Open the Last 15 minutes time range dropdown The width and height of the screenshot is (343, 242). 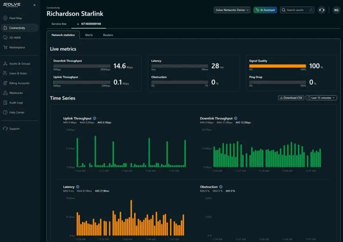321,98
